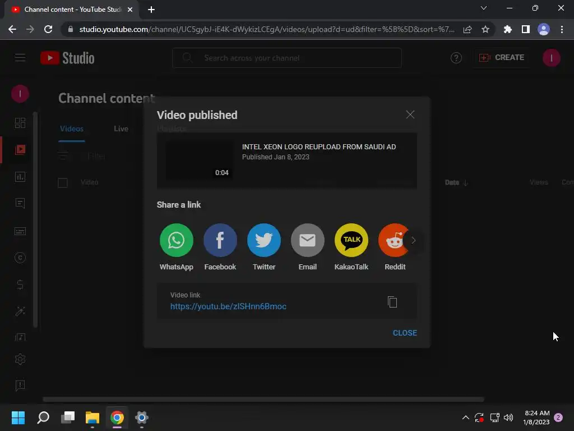This screenshot has height=431, width=574.
Task: Click the CLOSE button in the dialog
Action: pos(405,333)
